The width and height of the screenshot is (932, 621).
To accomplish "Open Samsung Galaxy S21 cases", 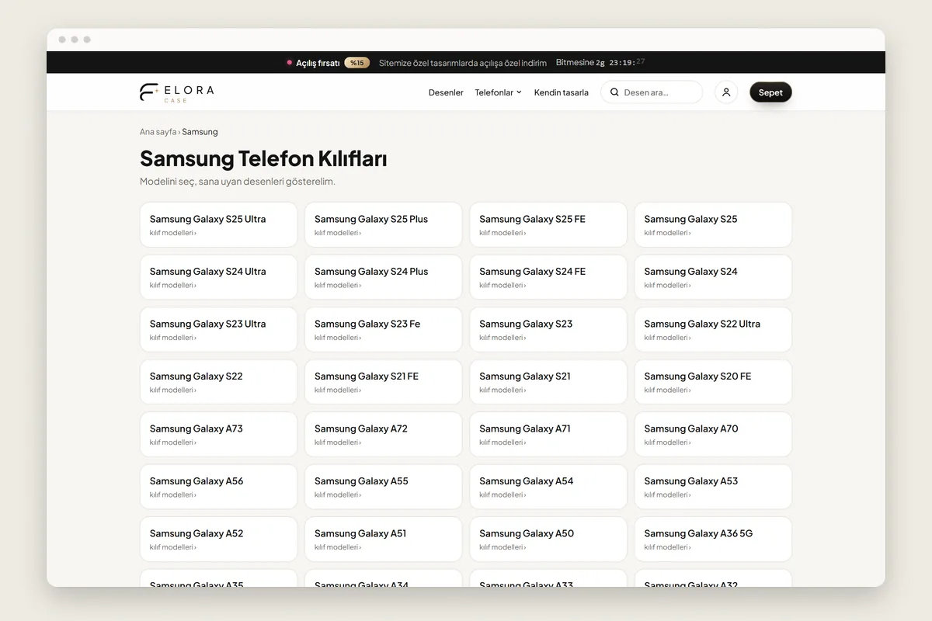I will pos(548,382).
